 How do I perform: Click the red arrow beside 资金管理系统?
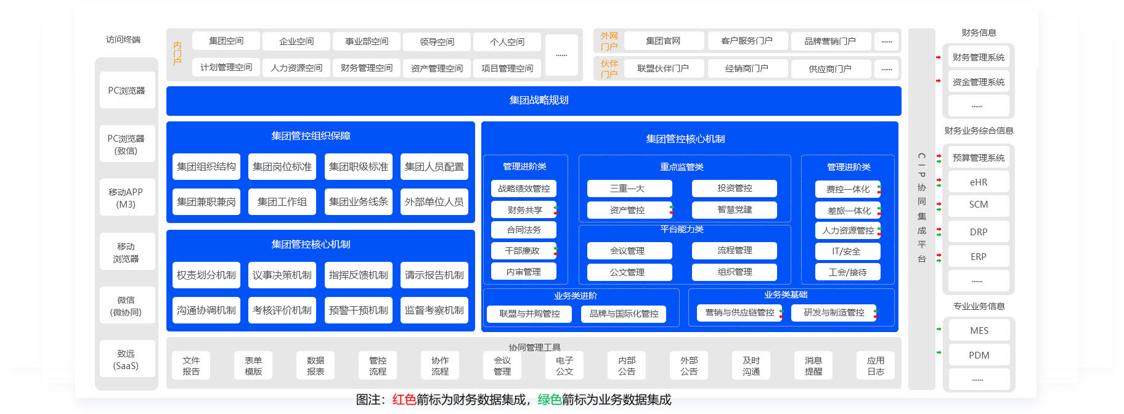[x=939, y=81]
